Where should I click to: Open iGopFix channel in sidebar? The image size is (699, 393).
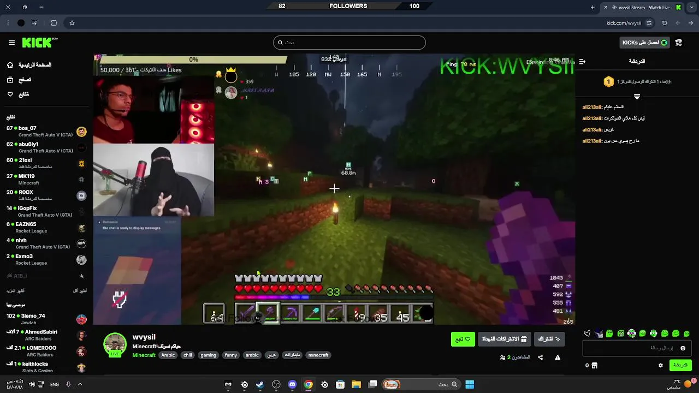pyautogui.click(x=46, y=211)
